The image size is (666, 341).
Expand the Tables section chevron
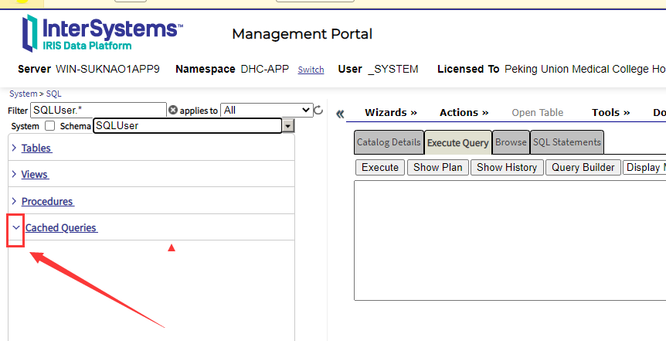pos(15,147)
